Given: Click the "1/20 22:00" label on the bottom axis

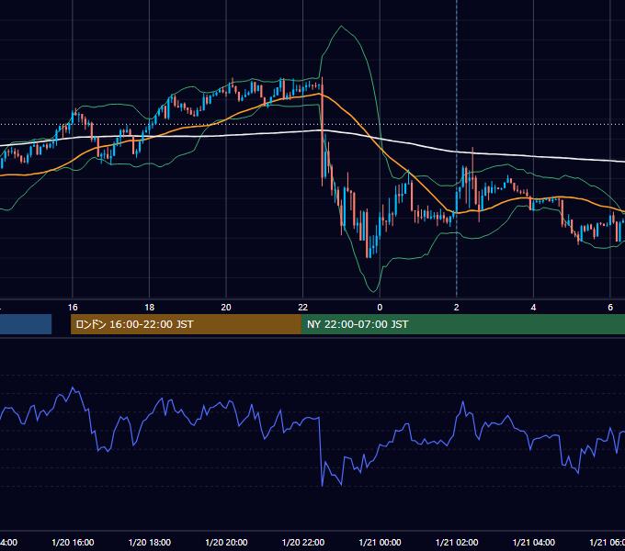Looking at the screenshot, I should (x=303, y=542).
